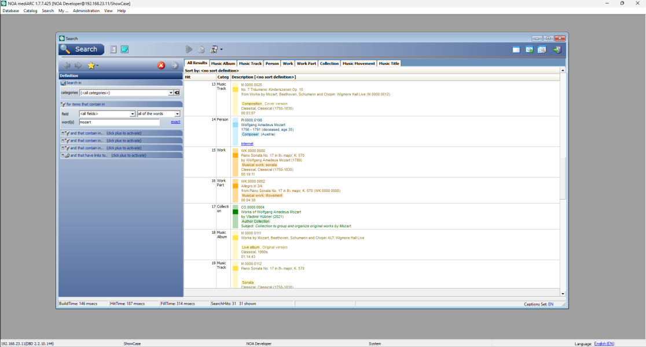Activate the first 'and that contain in..' plus
This screenshot has height=347, width=646.
[x=63, y=134]
